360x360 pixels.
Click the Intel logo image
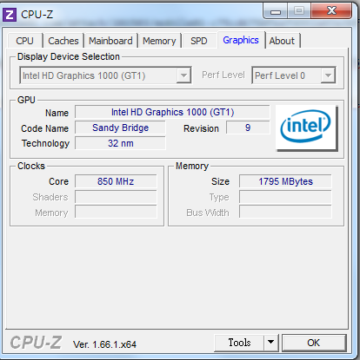coord(306,128)
